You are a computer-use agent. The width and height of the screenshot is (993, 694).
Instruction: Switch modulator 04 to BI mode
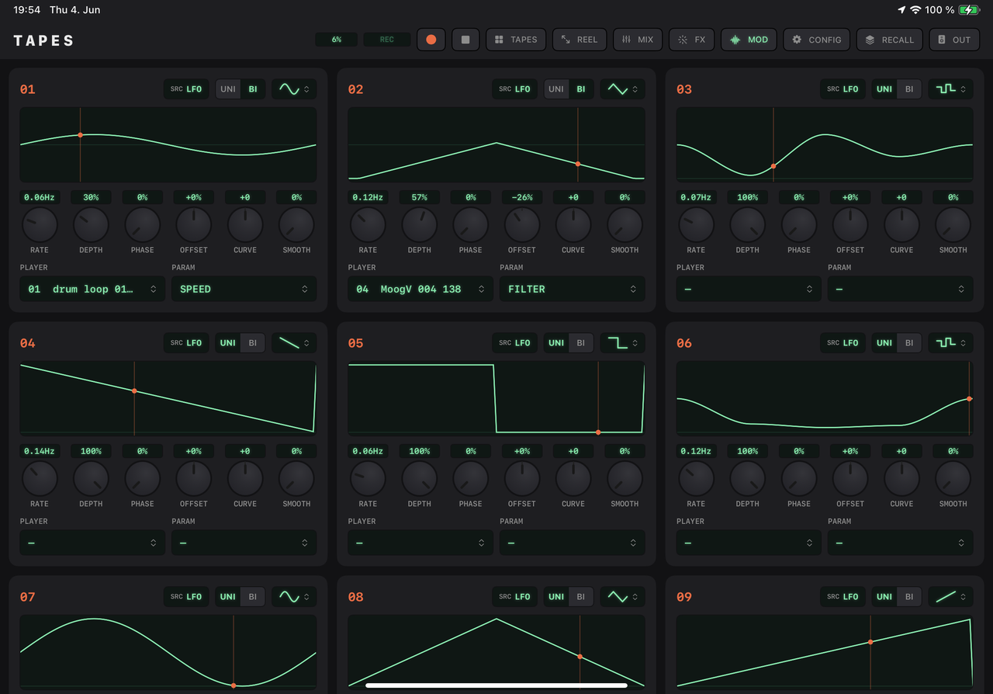click(x=253, y=343)
